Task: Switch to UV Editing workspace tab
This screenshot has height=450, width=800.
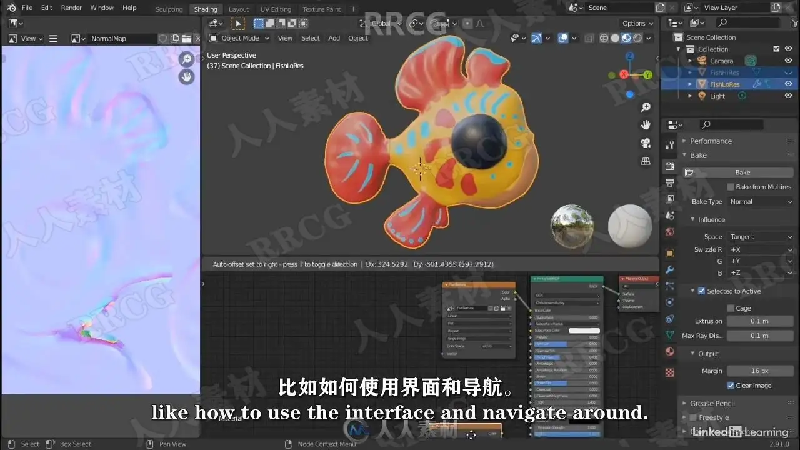Action: point(276,9)
